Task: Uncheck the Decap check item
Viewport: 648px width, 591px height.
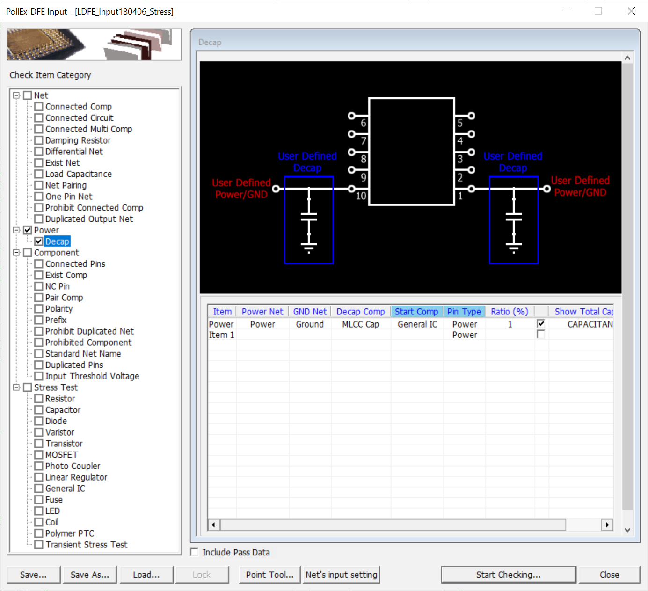Action: 39,241
